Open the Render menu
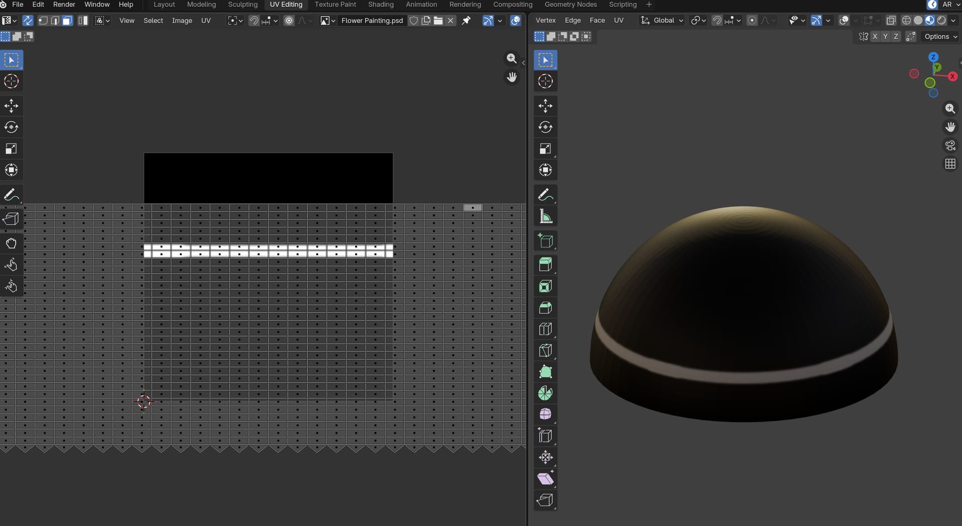The height and width of the screenshot is (526, 962). point(64,5)
